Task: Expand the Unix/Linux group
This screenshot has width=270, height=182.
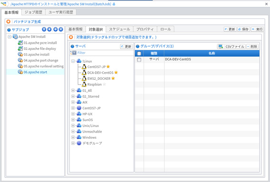Action: 73,125
